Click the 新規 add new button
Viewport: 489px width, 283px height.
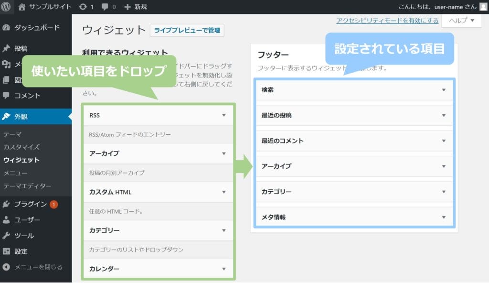(x=136, y=7)
